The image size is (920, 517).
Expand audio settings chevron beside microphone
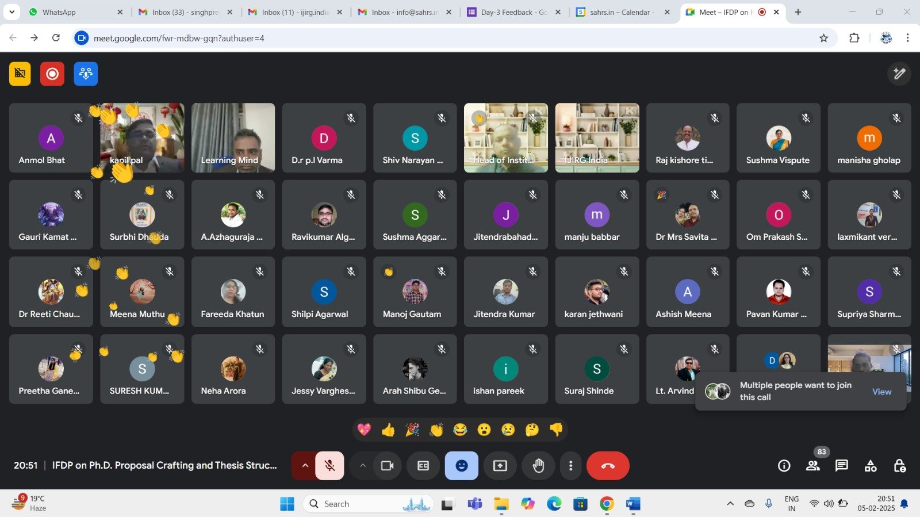click(305, 466)
